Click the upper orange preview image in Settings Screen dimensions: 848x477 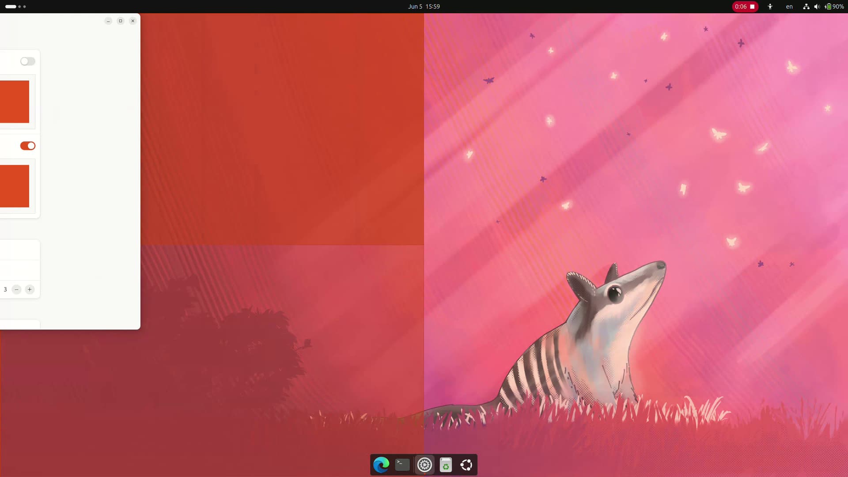click(15, 102)
